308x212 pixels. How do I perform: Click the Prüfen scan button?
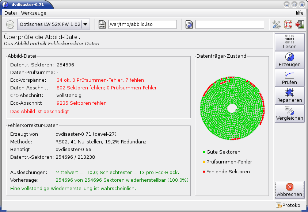[289, 78]
